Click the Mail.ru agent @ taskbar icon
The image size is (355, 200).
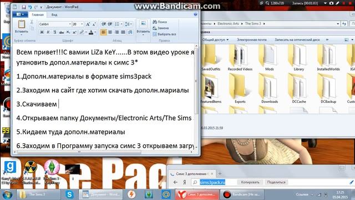pos(166,194)
